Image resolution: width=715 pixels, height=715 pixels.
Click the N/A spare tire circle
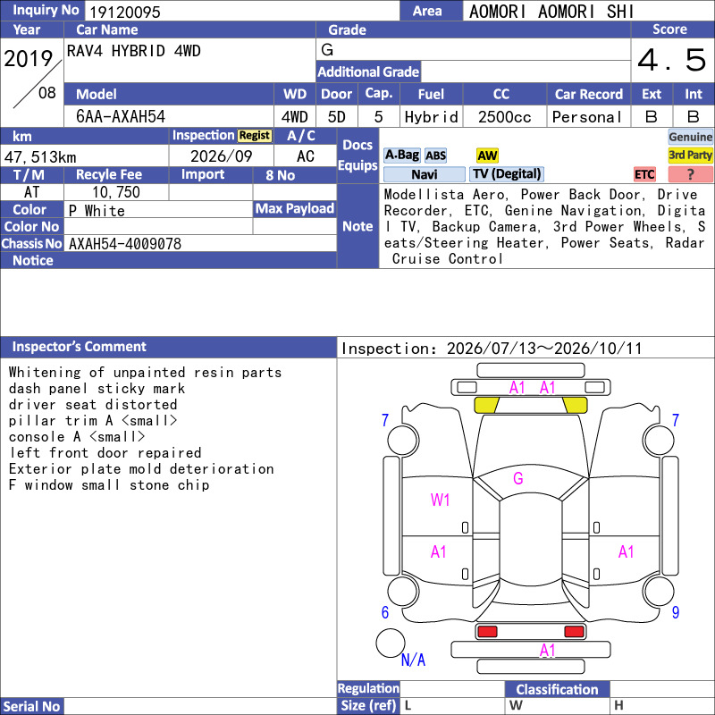[x=391, y=643]
